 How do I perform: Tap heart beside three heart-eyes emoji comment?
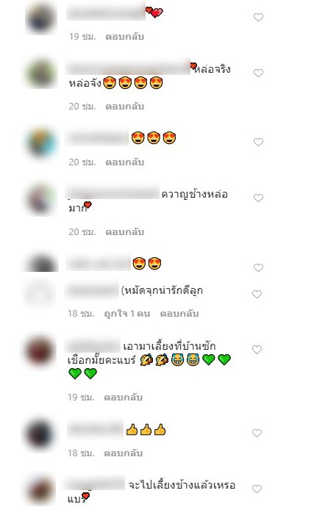click(258, 142)
